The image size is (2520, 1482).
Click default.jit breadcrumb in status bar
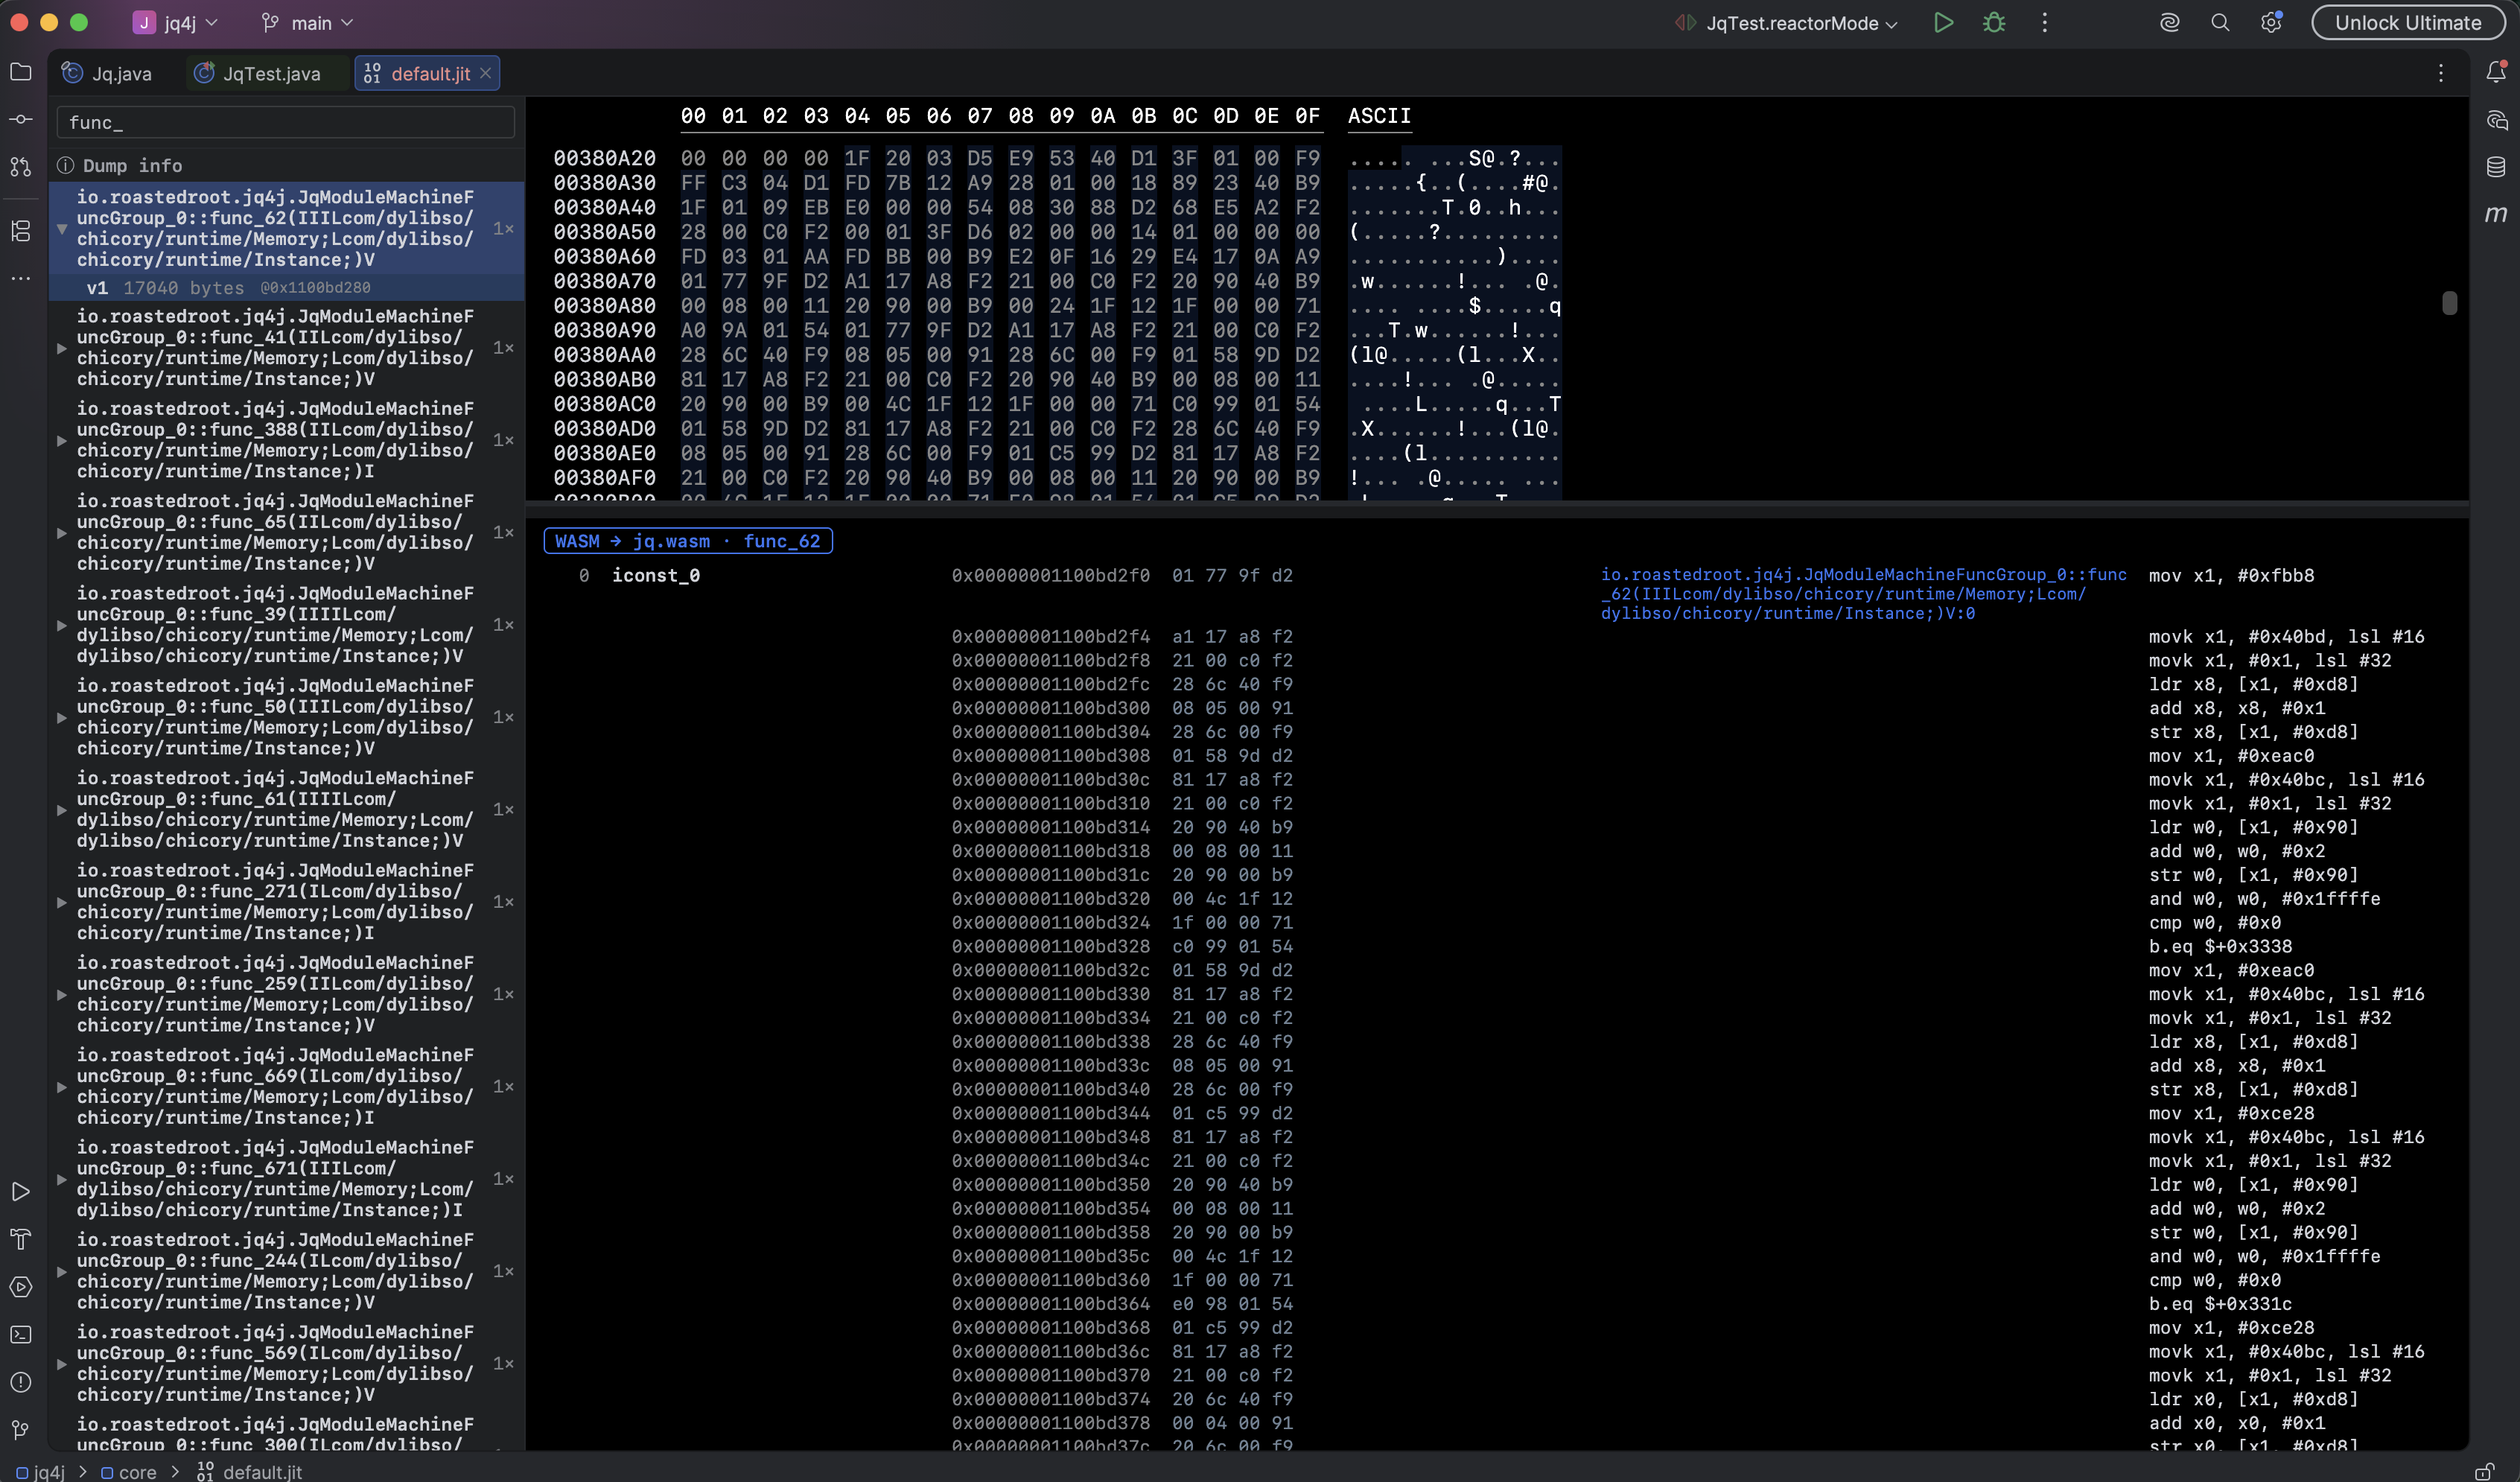(250, 1472)
